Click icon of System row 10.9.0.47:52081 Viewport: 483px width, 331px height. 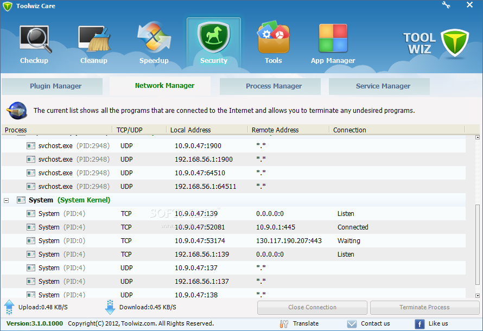pyautogui.click(x=31, y=227)
